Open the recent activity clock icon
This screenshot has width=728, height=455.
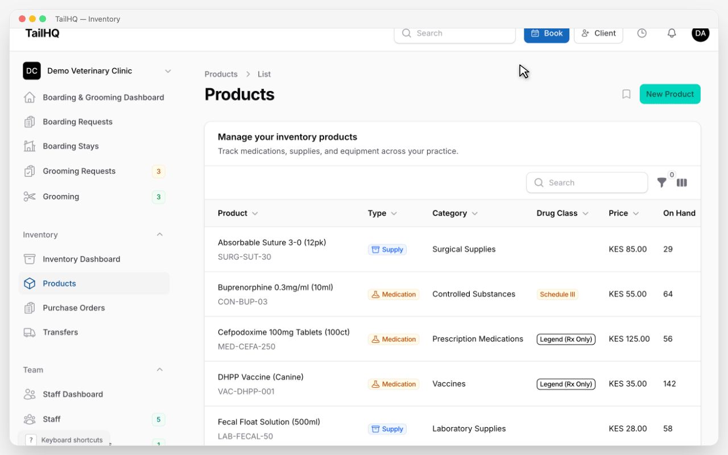pyautogui.click(x=642, y=33)
